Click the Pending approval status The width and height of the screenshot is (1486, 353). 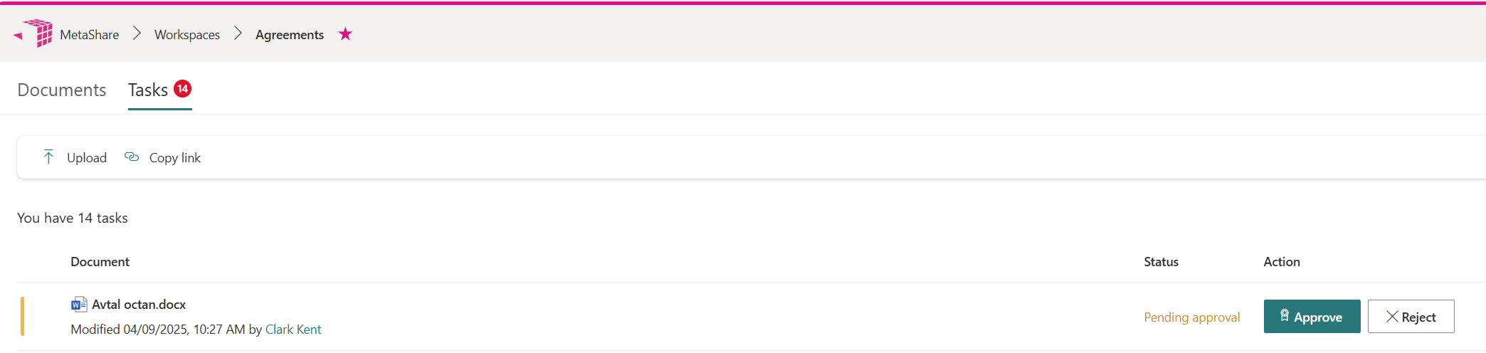(x=1191, y=317)
